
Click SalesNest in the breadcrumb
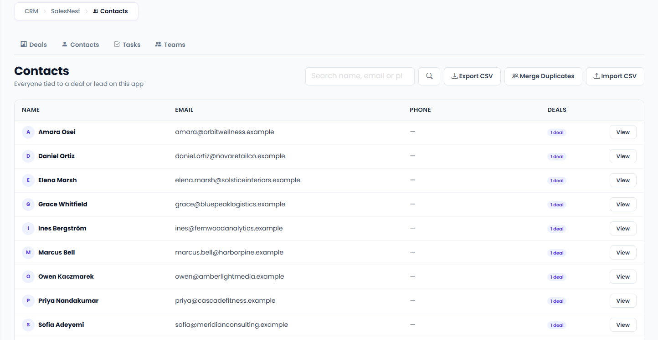click(66, 11)
